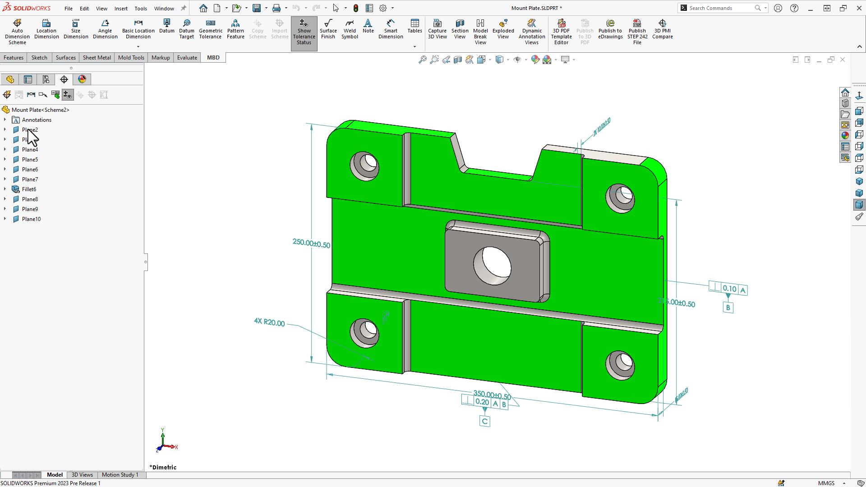866x487 pixels.
Task: Click the Model tab button
Action: pyautogui.click(x=55, y=474)
